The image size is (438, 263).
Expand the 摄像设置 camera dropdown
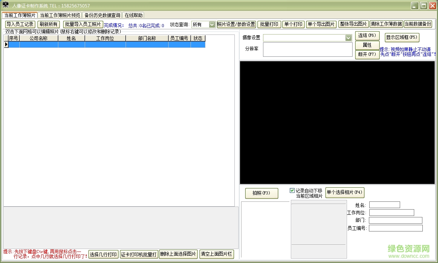point(348,38)
